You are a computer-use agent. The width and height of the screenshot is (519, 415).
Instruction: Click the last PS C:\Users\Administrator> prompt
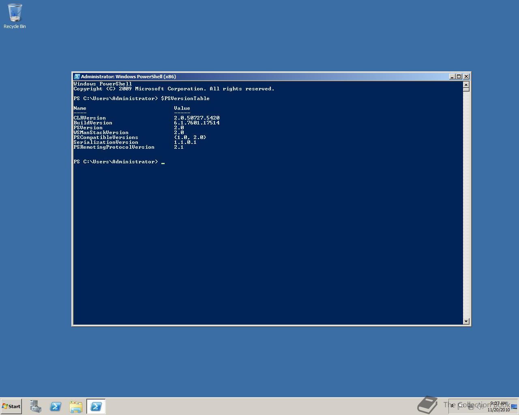tap(116, 162)
